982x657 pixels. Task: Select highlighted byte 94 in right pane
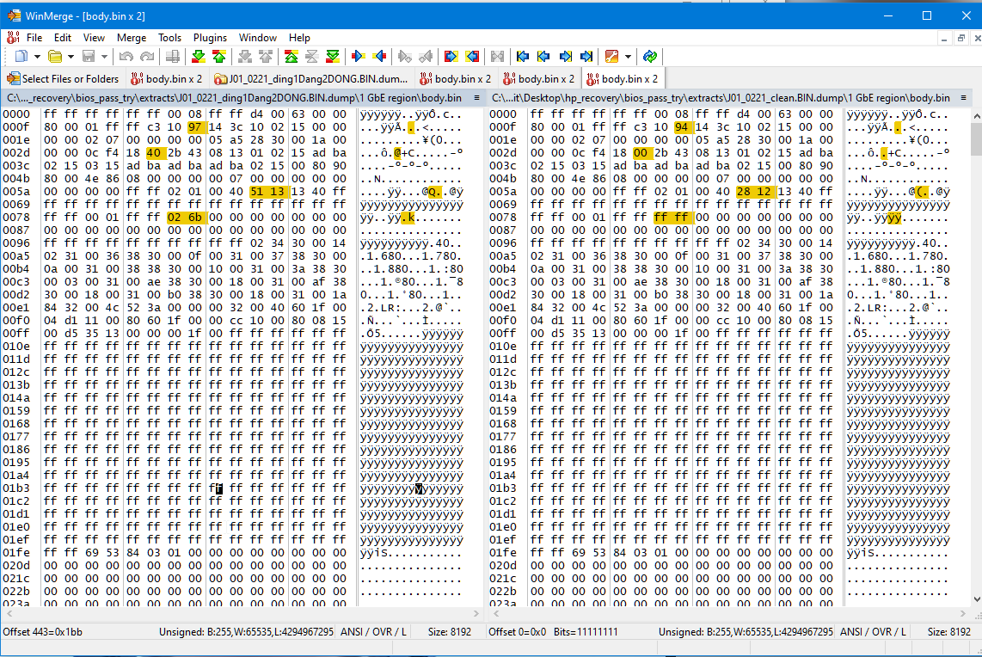681,127
